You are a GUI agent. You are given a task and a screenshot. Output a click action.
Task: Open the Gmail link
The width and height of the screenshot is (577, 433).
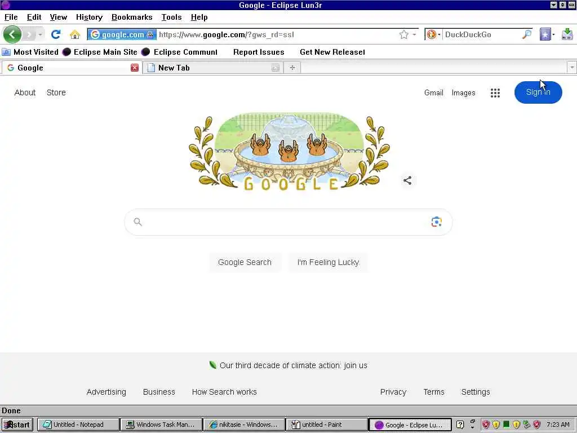point(434,93)
